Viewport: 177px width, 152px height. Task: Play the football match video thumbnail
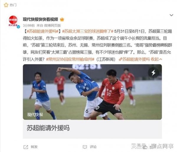point(92,92)
